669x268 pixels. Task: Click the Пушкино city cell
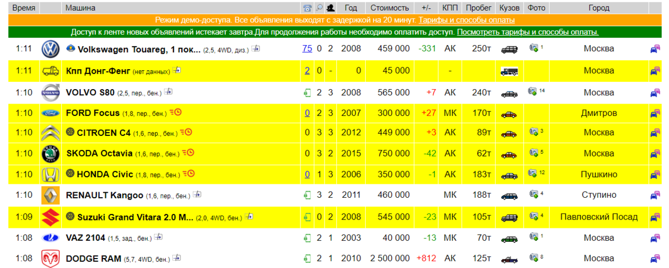coord(599,174)
